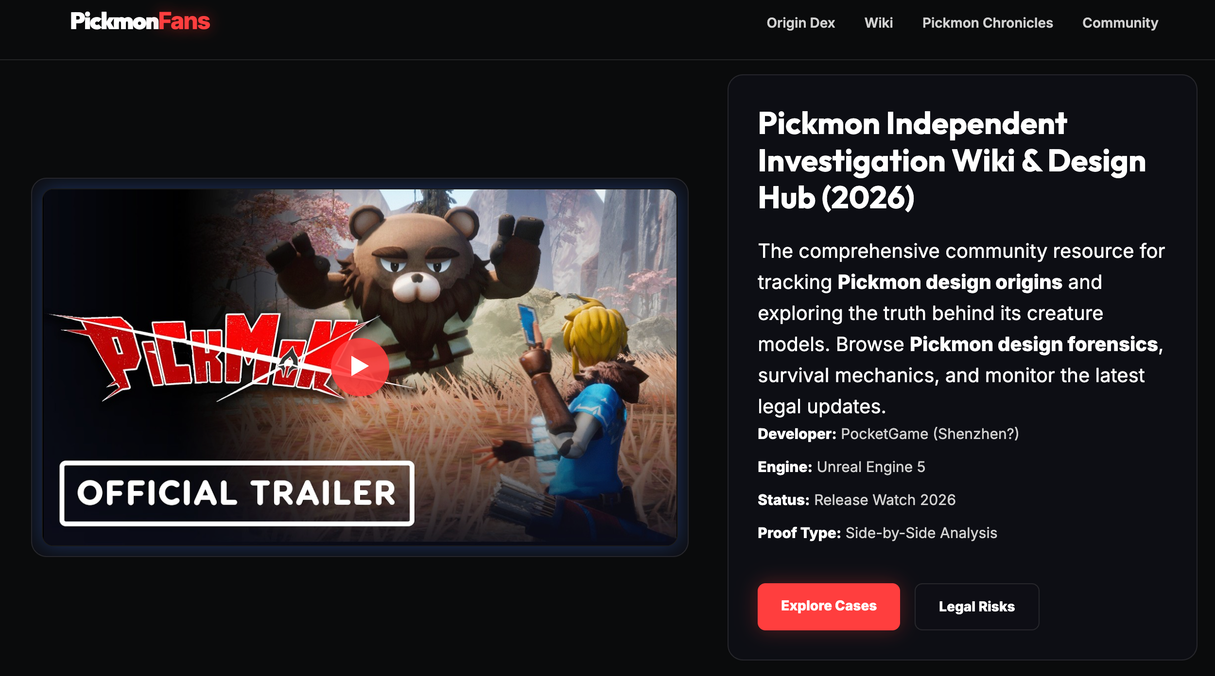
Task: Open the Origin Dex menu item
Action: click(x=800, y=23)
